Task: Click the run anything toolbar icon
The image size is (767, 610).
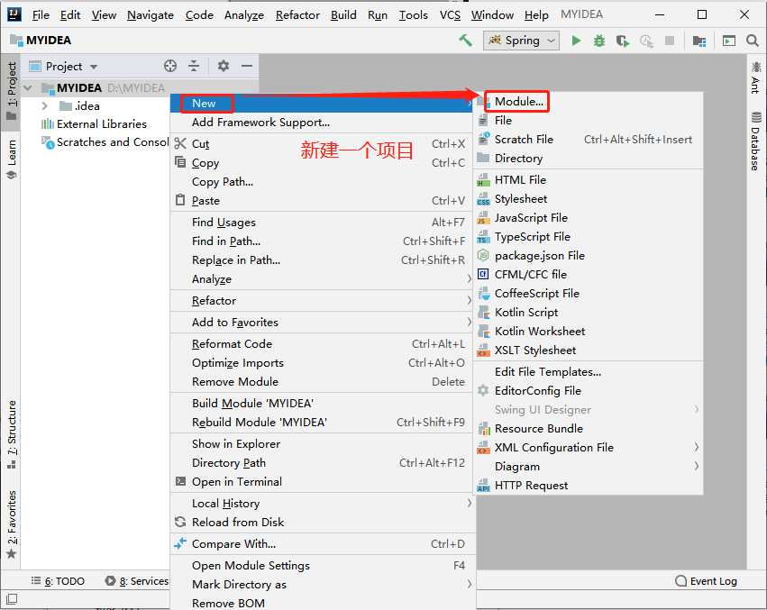Action: click(x=729, y=41)
